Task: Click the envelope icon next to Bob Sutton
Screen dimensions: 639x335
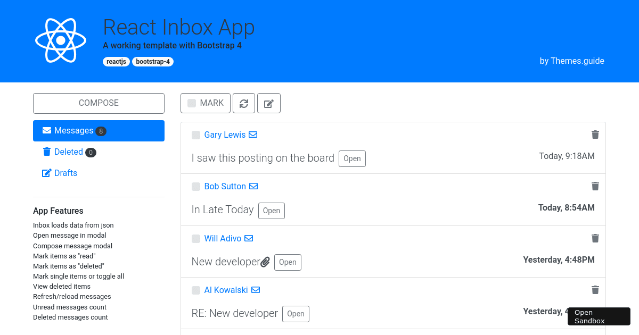Action: pyautogui.click(x=254, y=186)
